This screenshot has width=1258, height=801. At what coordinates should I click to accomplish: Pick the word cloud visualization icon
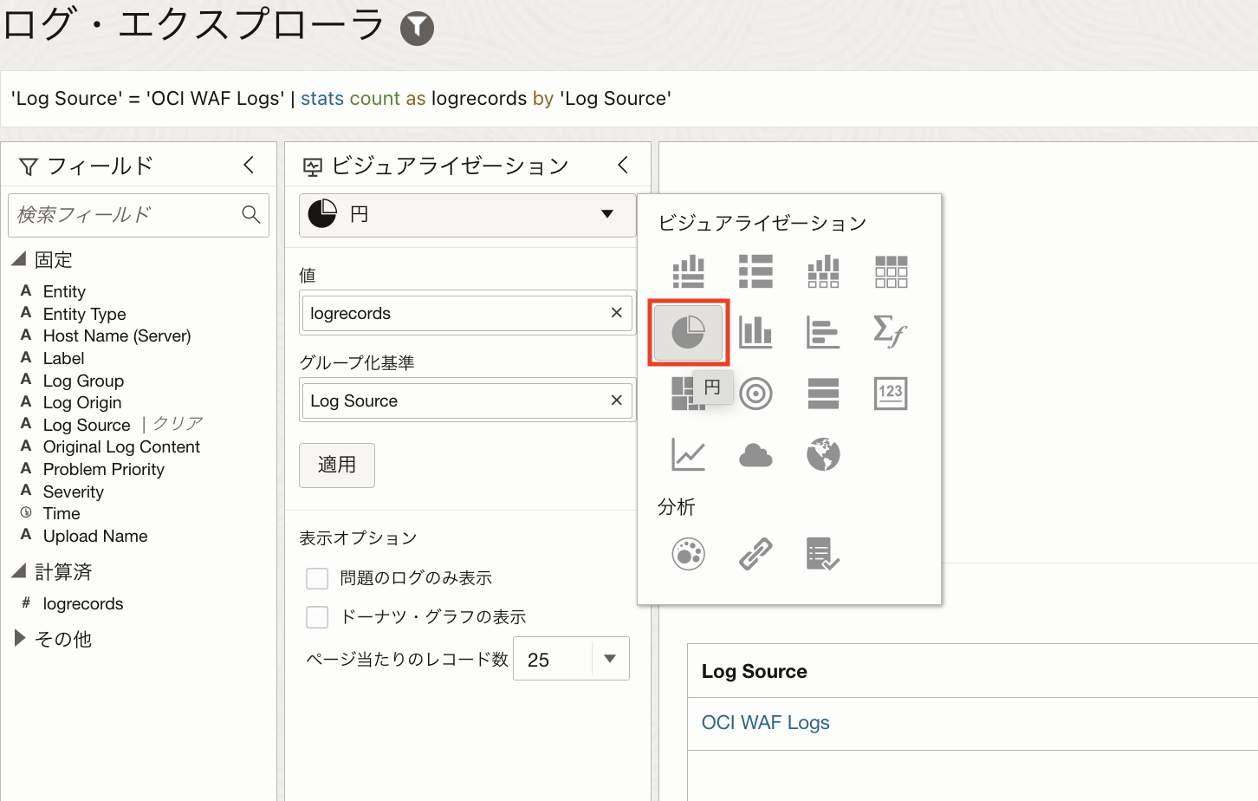pyautogui.click(x=755, y=455)
